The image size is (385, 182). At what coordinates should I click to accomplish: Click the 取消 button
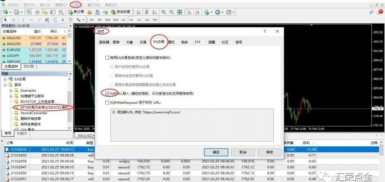(x=243, y=152)
